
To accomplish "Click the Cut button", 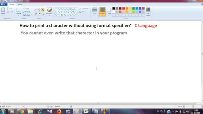I will 10,9.
